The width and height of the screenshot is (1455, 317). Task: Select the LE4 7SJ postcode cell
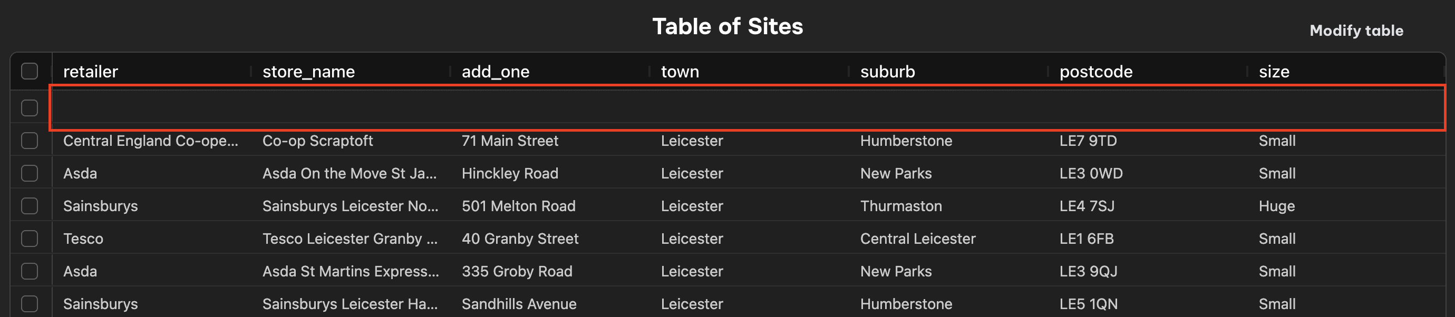[1087, 206]
